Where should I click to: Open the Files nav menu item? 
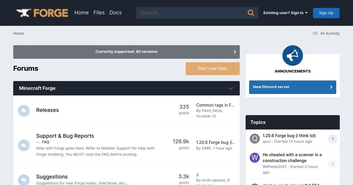(99, 13)
